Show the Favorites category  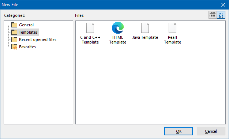pos(27,47)
